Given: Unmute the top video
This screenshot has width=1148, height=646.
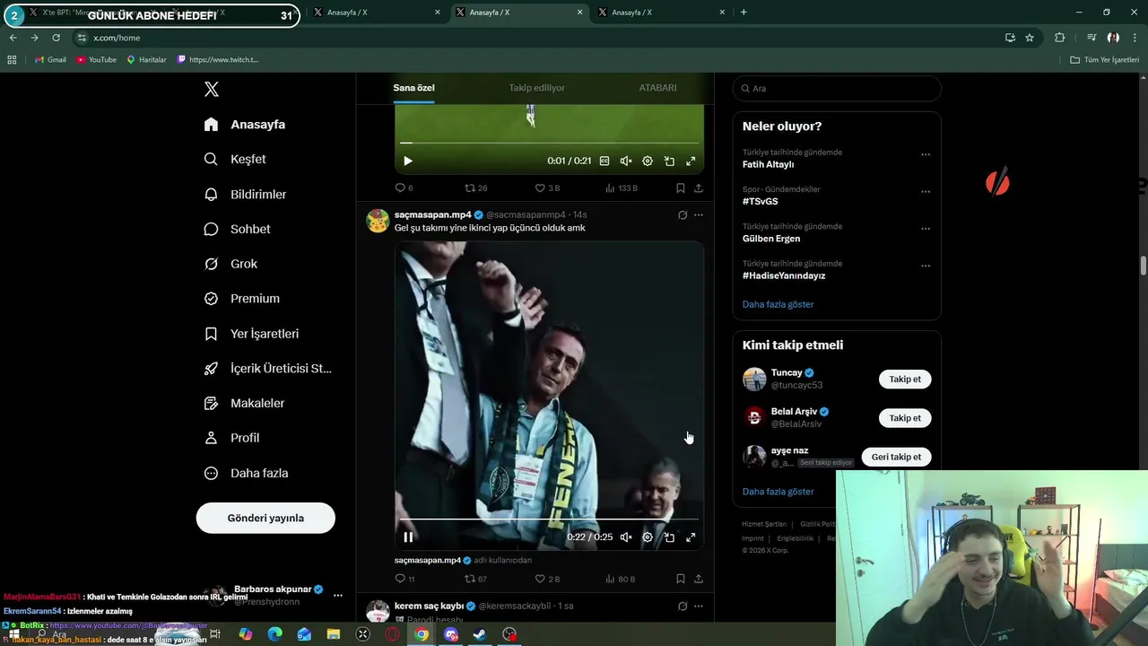Looking at the screenshot, I should point(626,161).
